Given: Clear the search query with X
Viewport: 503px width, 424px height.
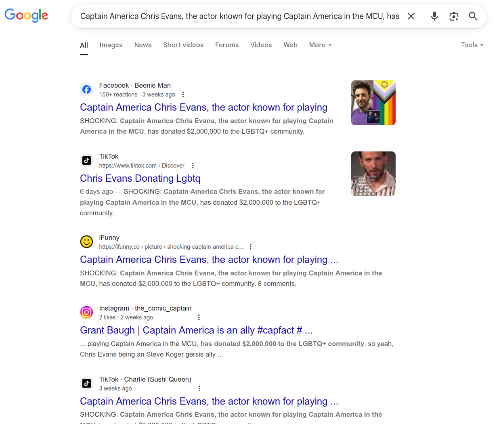Looking at the screenshot, I should 411,16.
